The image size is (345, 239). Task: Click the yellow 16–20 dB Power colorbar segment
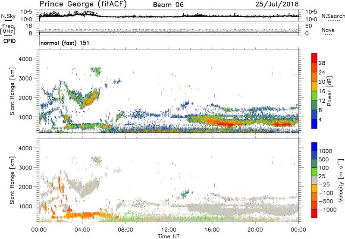[x=314, y=86]
